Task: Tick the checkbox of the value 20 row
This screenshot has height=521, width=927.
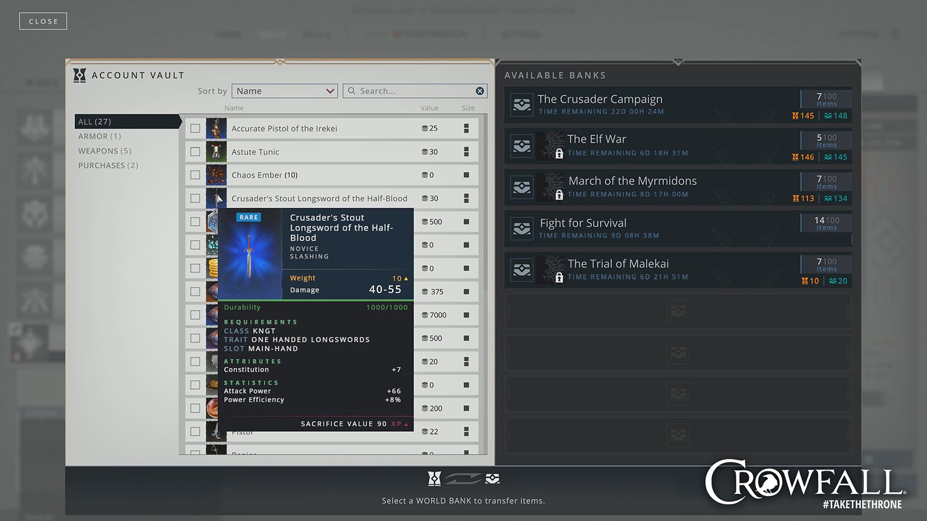Action: click(195, 361)
